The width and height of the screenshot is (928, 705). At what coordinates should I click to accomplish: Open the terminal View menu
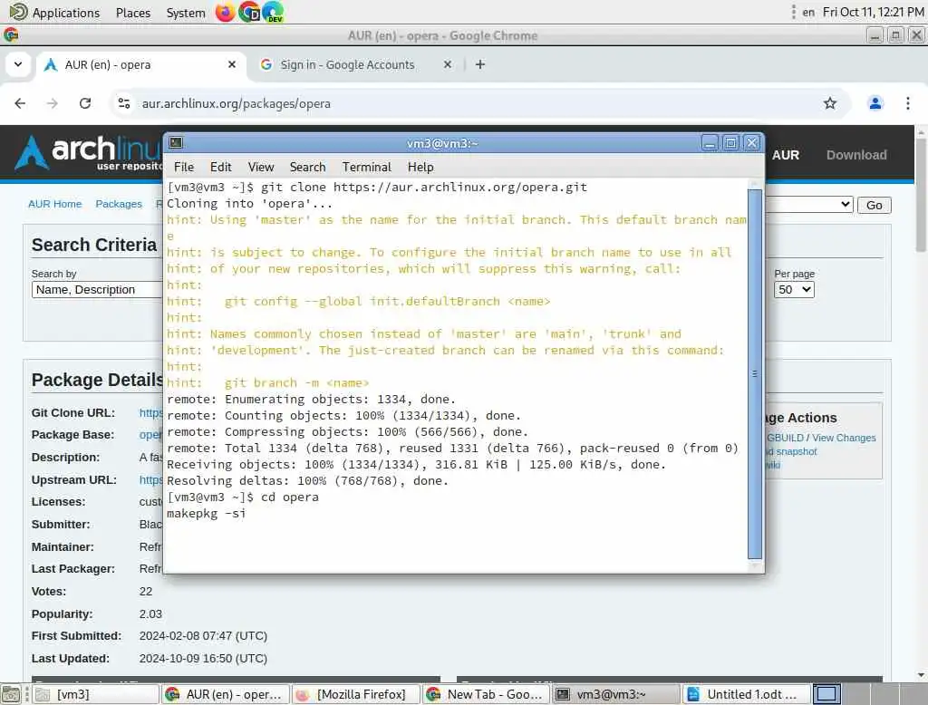click(261, 167)
